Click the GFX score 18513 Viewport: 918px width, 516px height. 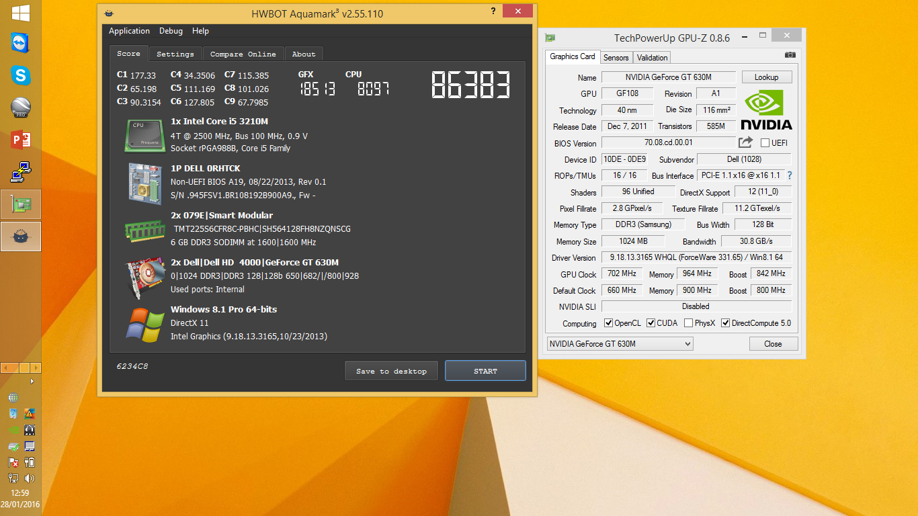[x=317, y=89]
